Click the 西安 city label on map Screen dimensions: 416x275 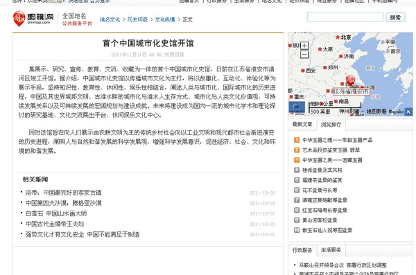pos(311,71)
